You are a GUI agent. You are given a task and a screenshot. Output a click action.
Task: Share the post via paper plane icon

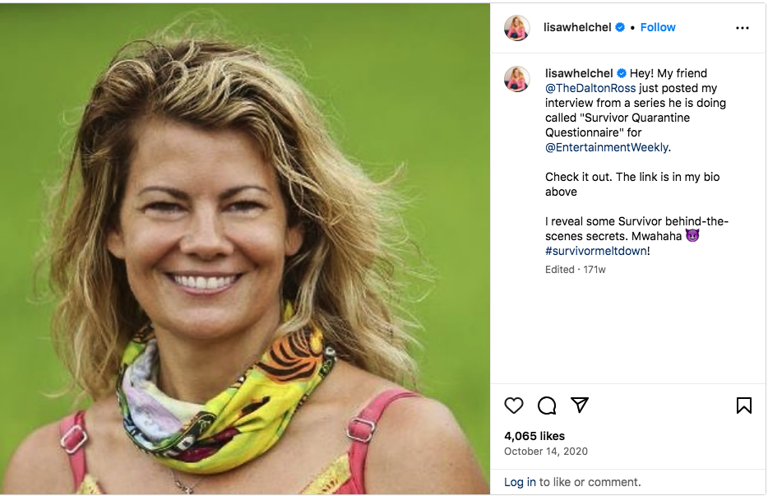[580, 406]
